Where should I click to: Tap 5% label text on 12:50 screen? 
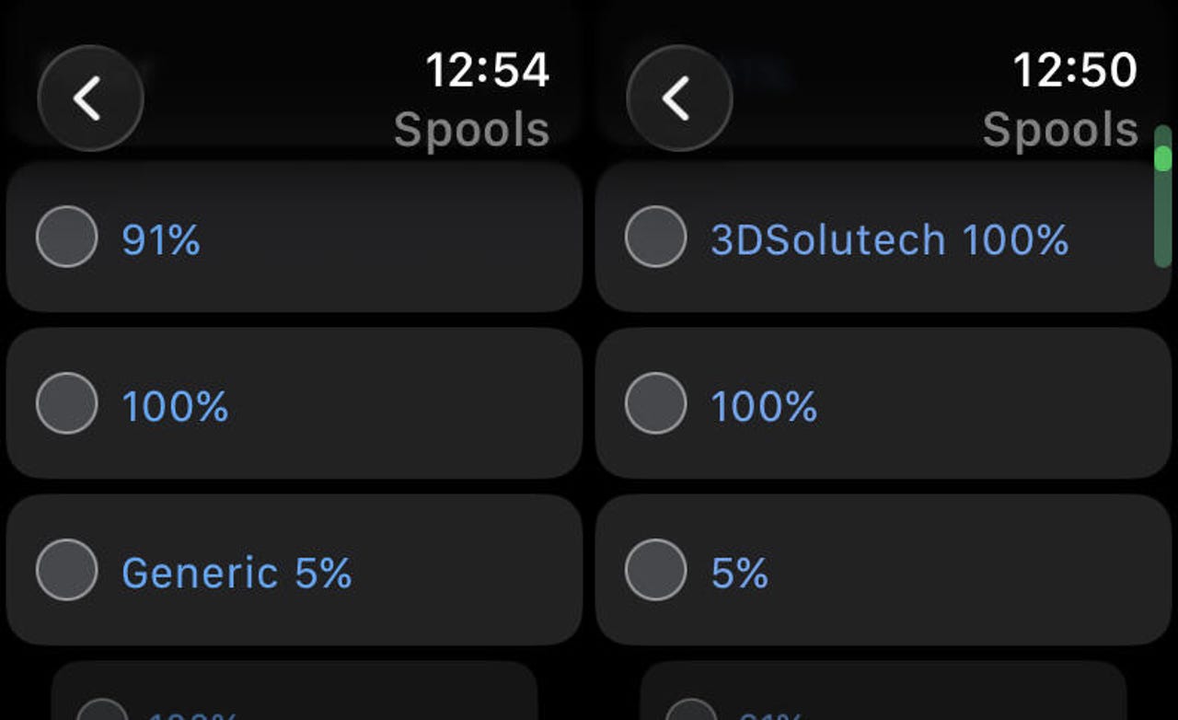(x=740, y=574)
